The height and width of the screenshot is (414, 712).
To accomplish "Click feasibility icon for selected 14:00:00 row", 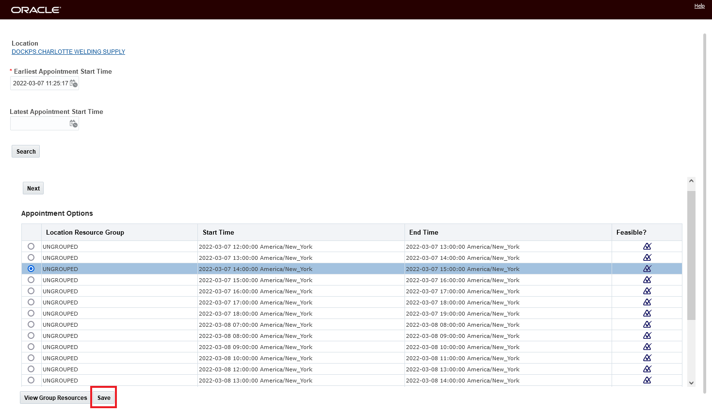I will click(647, 269).
